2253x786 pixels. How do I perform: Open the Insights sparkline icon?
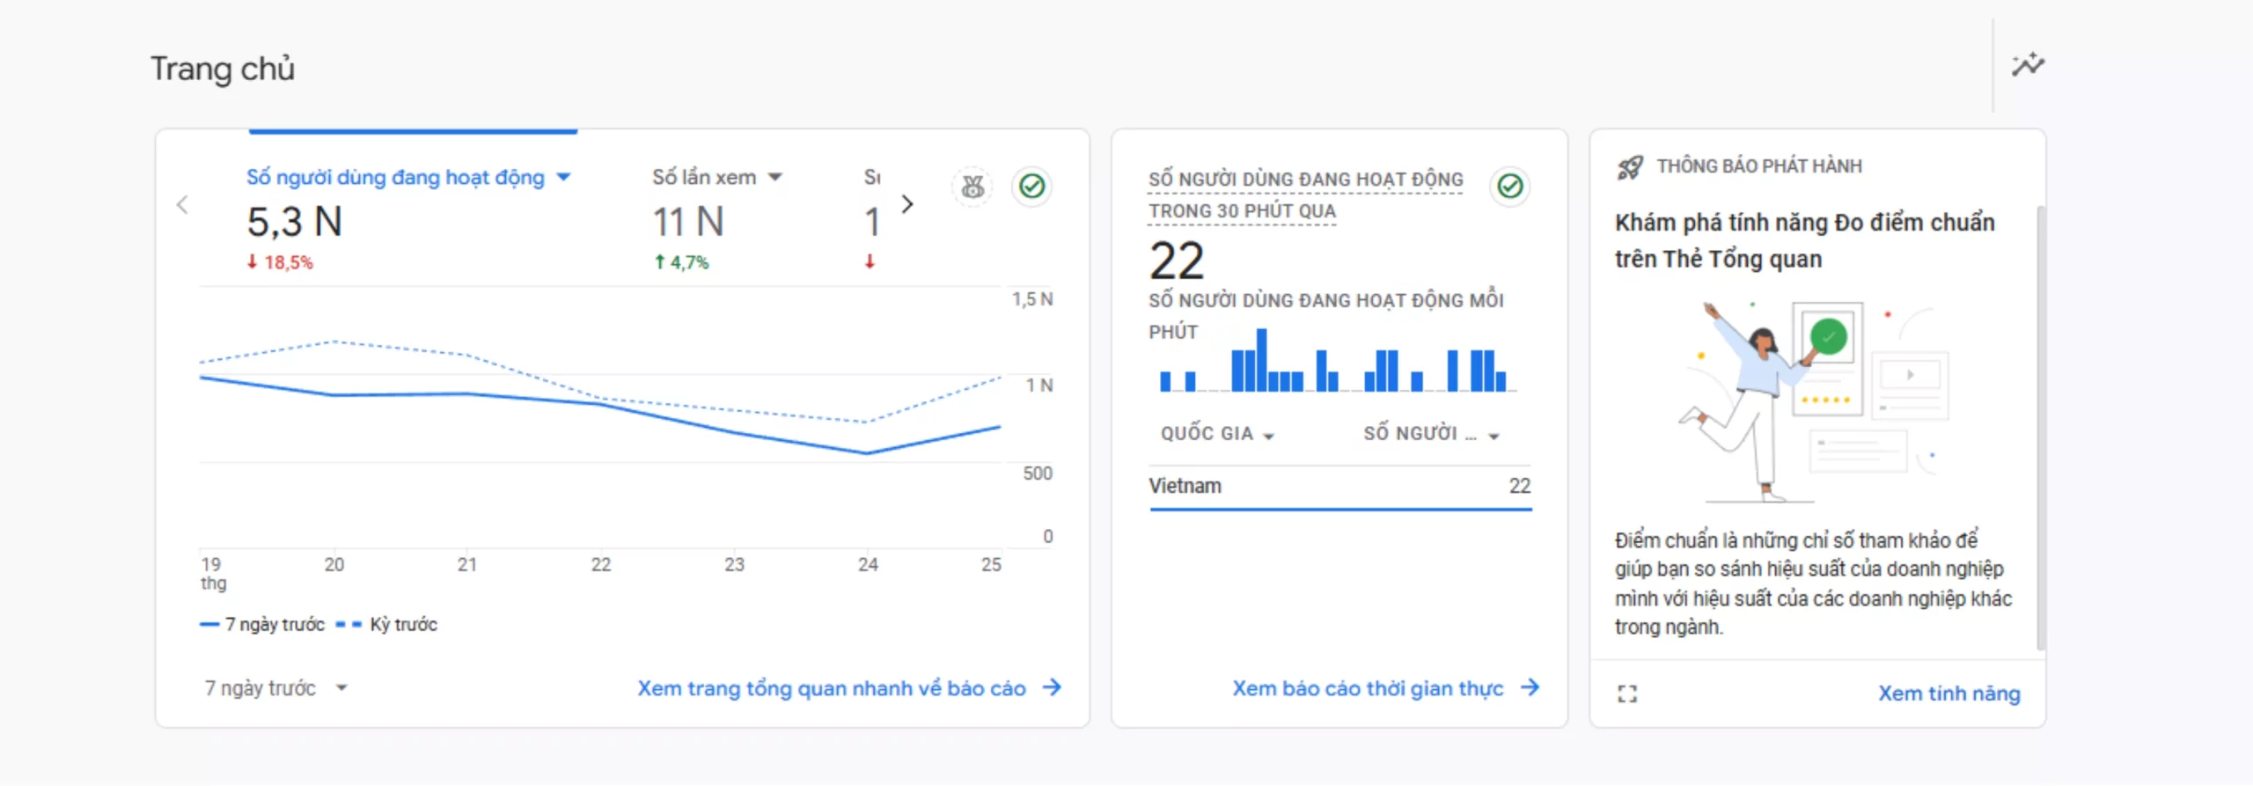pyautogui.click(x=2028, y=65)
